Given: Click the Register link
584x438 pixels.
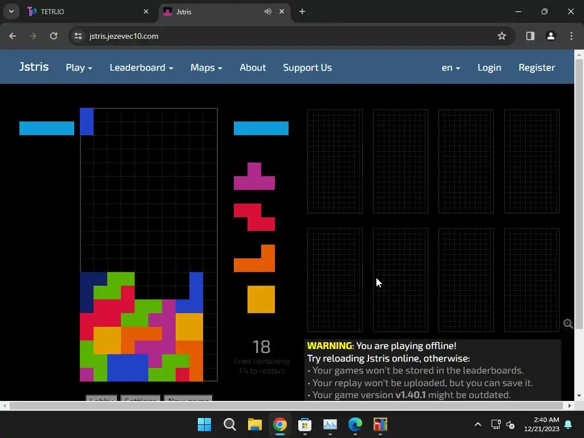Looking at the screenshot, I should tap(537, 67).
